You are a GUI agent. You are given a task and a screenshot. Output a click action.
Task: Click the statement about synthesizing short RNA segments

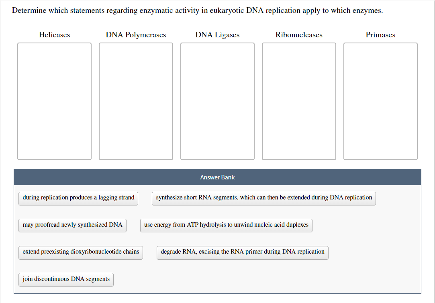pos(263,198)
